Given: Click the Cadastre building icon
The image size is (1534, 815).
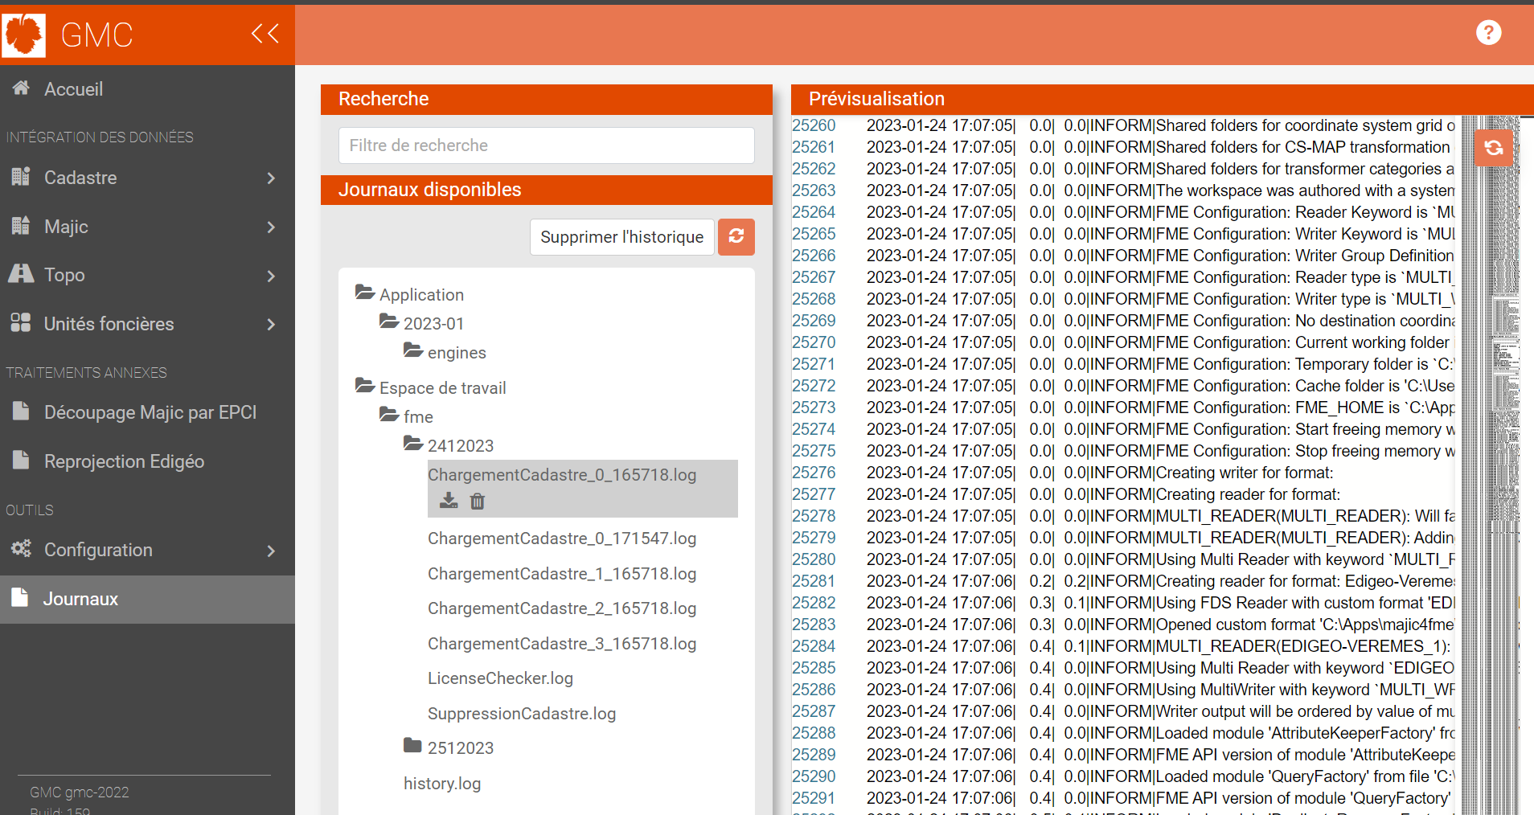Looking at the screenshot, I should point(21,177).
